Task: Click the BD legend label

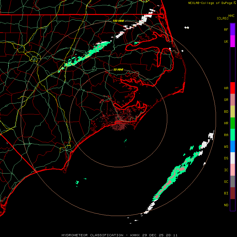Action: 226,112
